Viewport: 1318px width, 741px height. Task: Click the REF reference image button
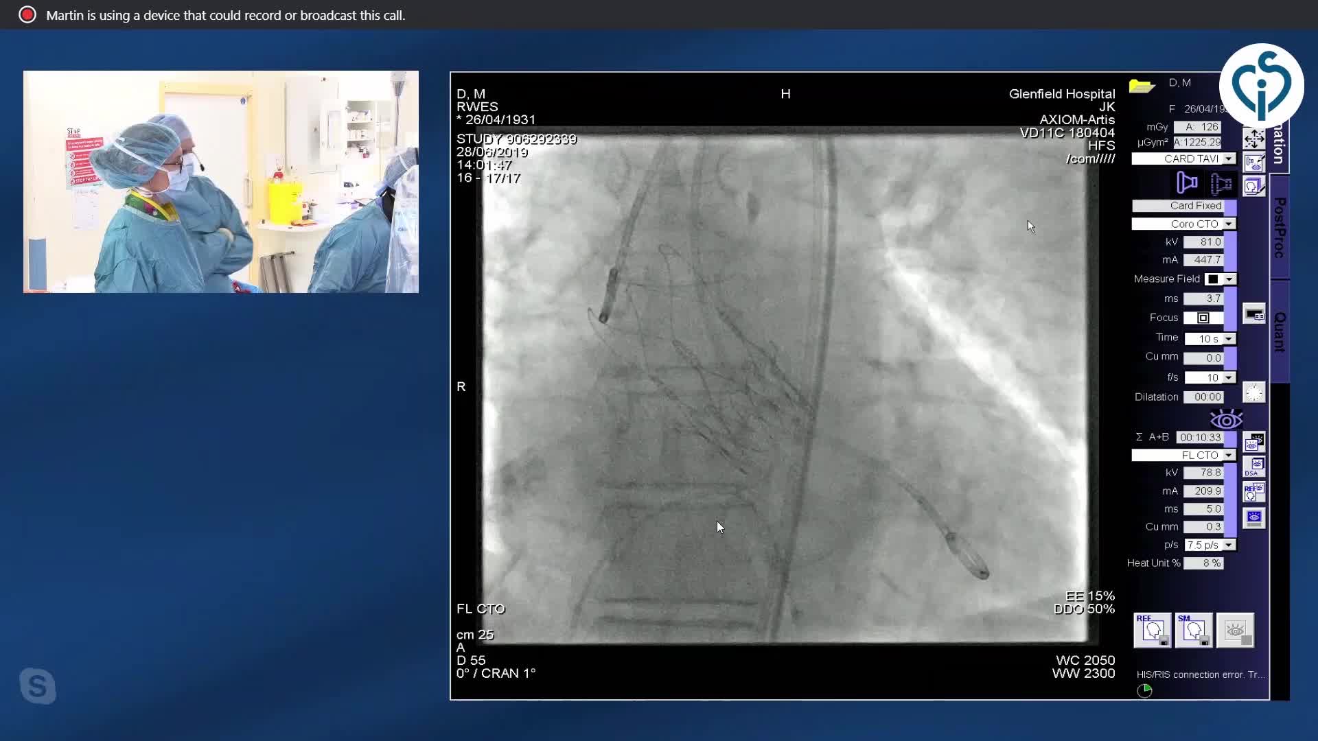1152,630
